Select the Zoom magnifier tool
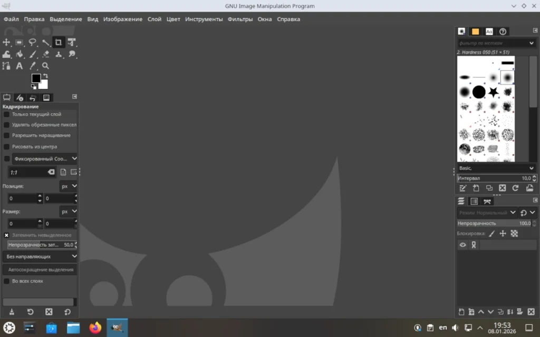The height and width of the screenshot is (337, 540). click(x=45, y=66)
